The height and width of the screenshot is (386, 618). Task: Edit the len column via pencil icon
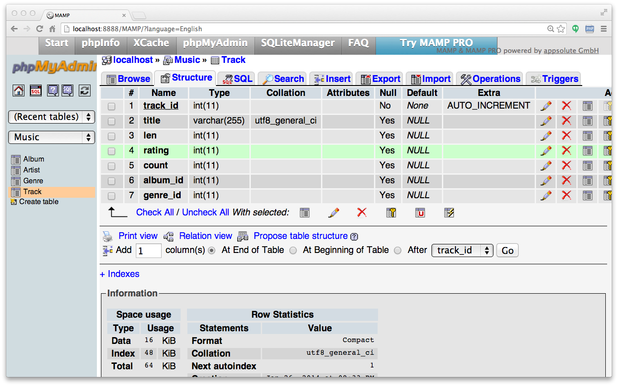546,136
